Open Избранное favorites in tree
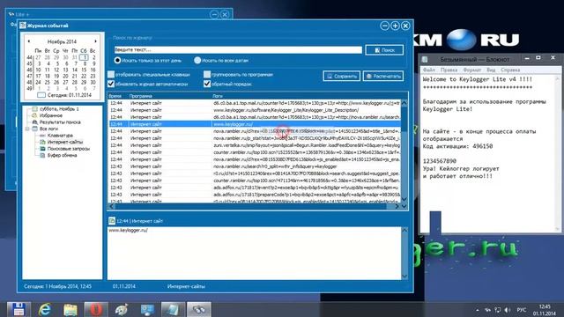 point(51,115)
